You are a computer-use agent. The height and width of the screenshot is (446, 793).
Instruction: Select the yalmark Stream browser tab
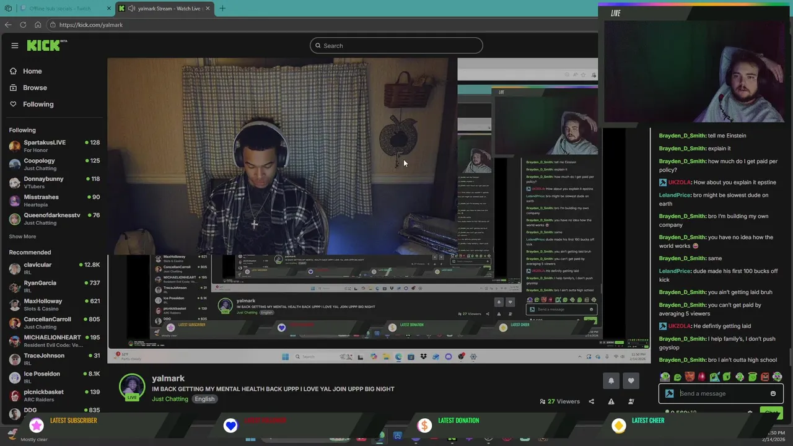click(x=165, y=9)
